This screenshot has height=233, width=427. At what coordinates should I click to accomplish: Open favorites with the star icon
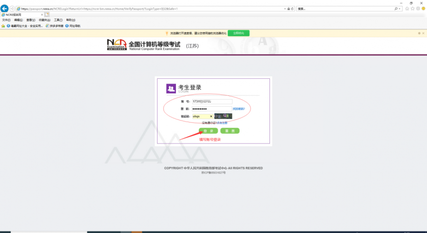click(x=412, y=9)
